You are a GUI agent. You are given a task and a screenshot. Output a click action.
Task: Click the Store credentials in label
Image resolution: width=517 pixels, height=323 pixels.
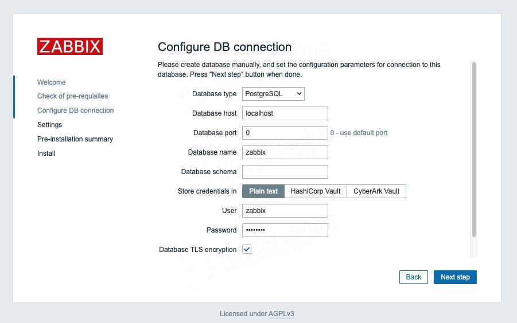tap(207, 191)
